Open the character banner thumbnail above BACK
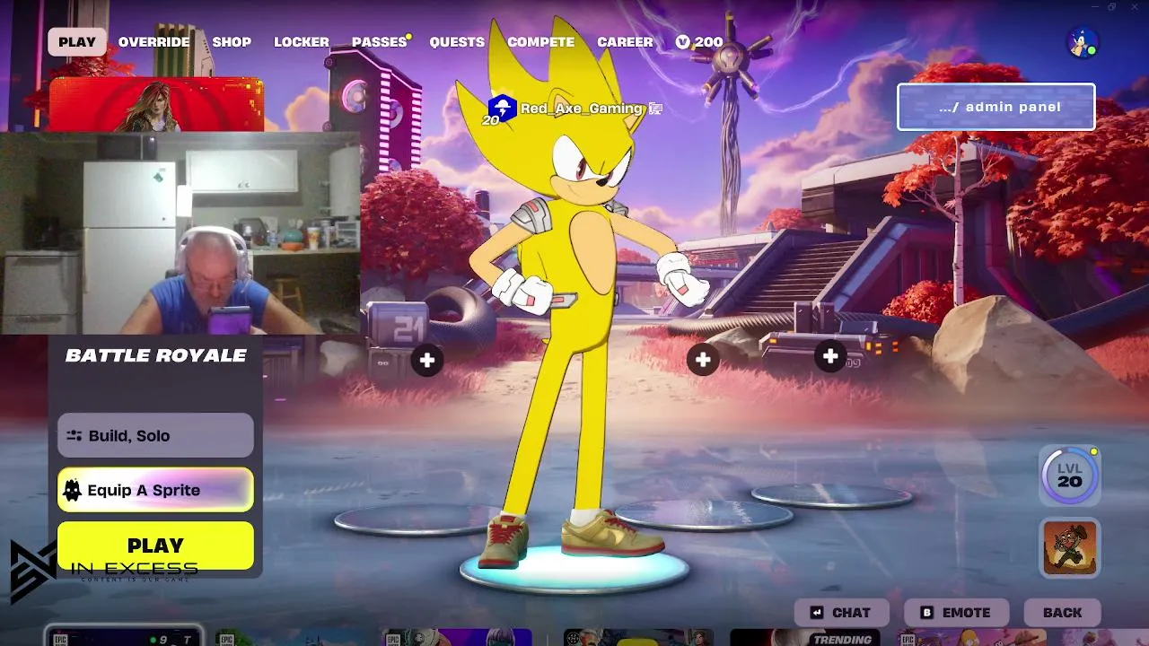Viewport: 1149px width, 646px height. [x=1069, y=547]
